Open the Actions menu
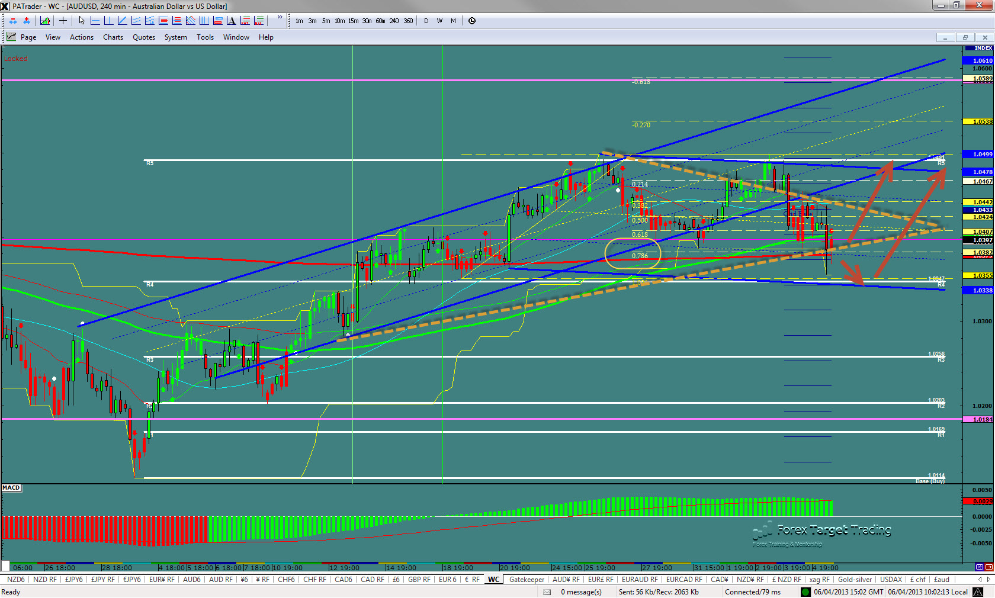 [x=82, y=37]
